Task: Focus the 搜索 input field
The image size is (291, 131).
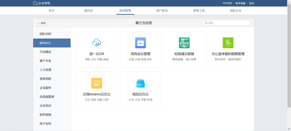Action: tap(226, 23)
